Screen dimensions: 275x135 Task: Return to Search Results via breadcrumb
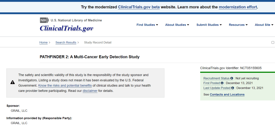coord(66,42)
